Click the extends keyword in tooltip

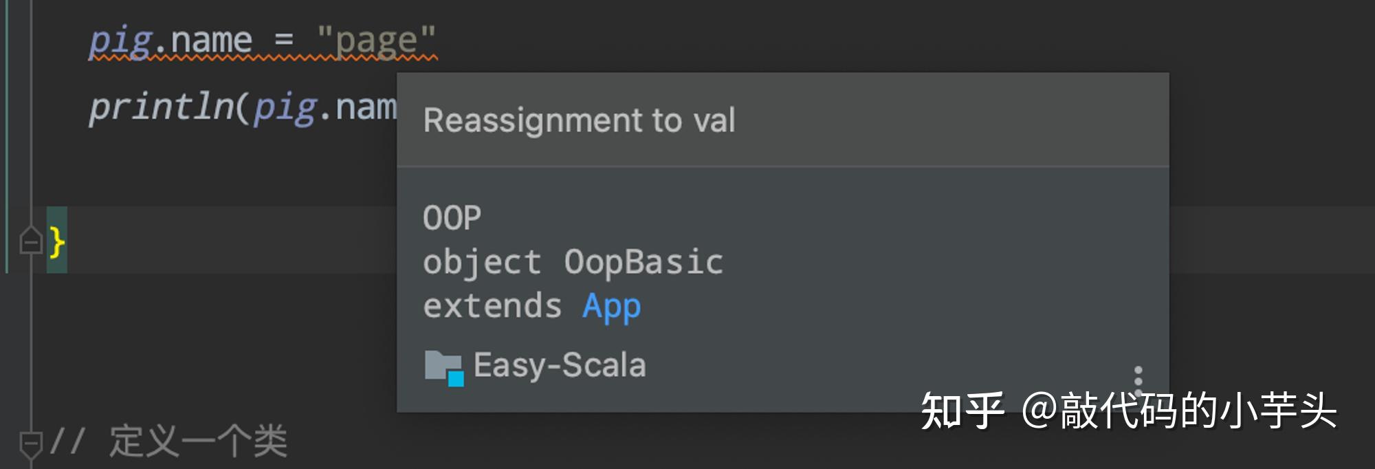492,306
